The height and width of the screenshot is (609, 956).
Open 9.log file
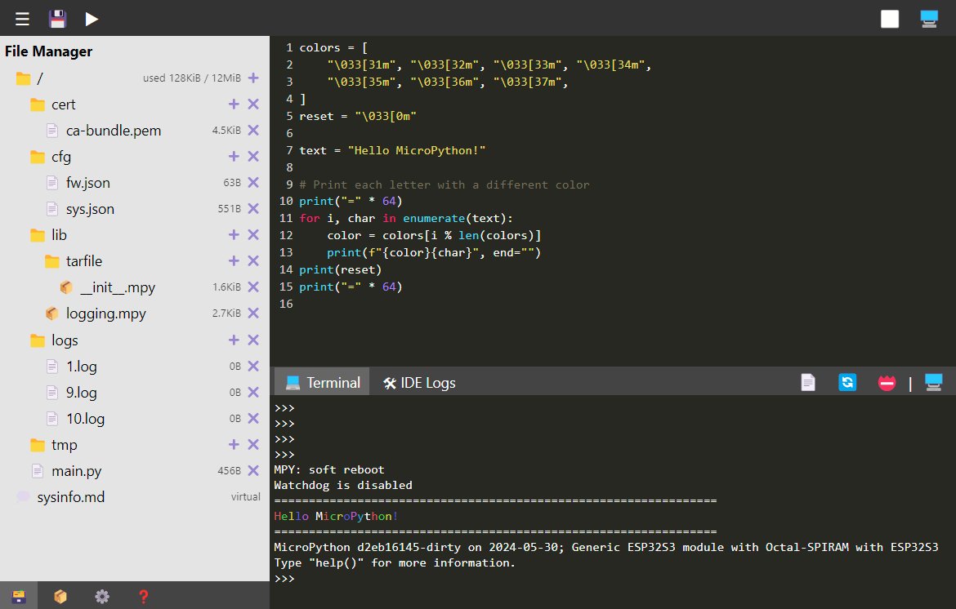[82, 393]
